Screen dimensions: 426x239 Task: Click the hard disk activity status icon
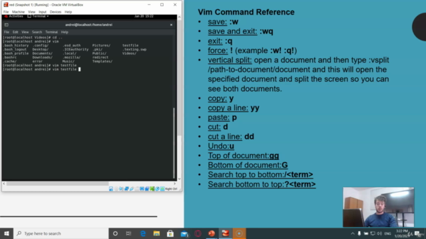pyautogui.click(x=111, y=189)
